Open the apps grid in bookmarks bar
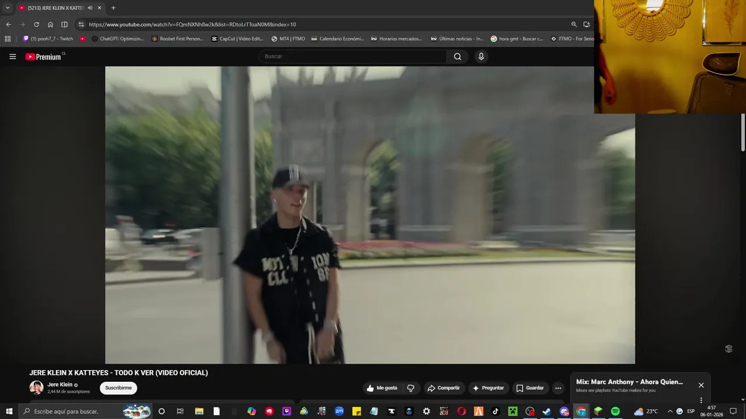 click(x=8, y=39)
